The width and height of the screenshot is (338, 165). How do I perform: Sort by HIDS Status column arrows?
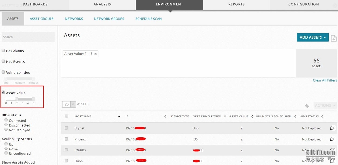[x=322, y=116]
